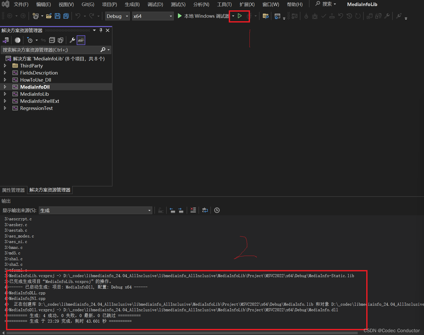Viewport: 424px width, 335px height.
Task: Toggle the preview selected items button
Action: click(81, 40)
